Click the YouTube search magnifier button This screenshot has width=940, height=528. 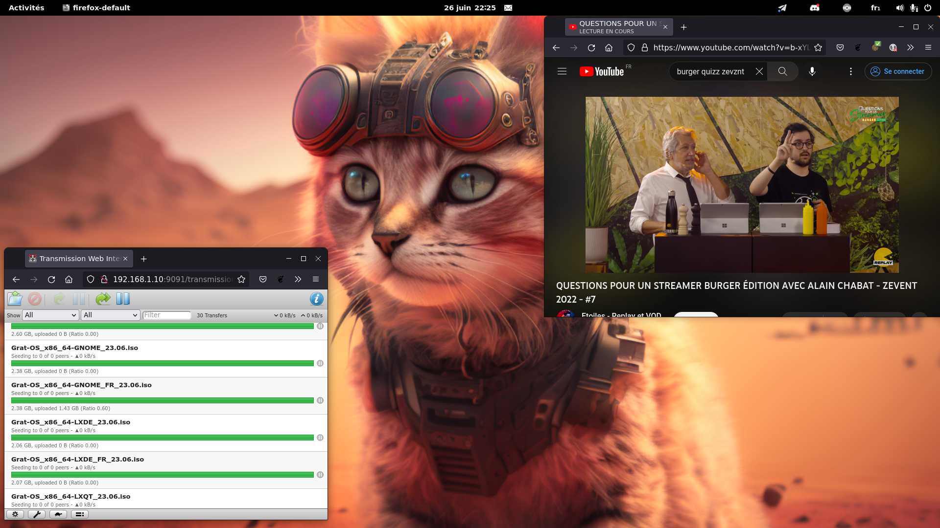coord(782,71)
